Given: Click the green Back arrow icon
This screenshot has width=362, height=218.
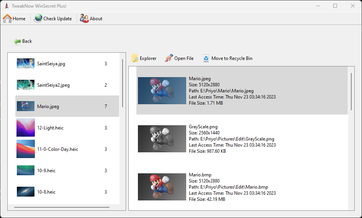Looking at the screenshot, I should coord(17,42).
